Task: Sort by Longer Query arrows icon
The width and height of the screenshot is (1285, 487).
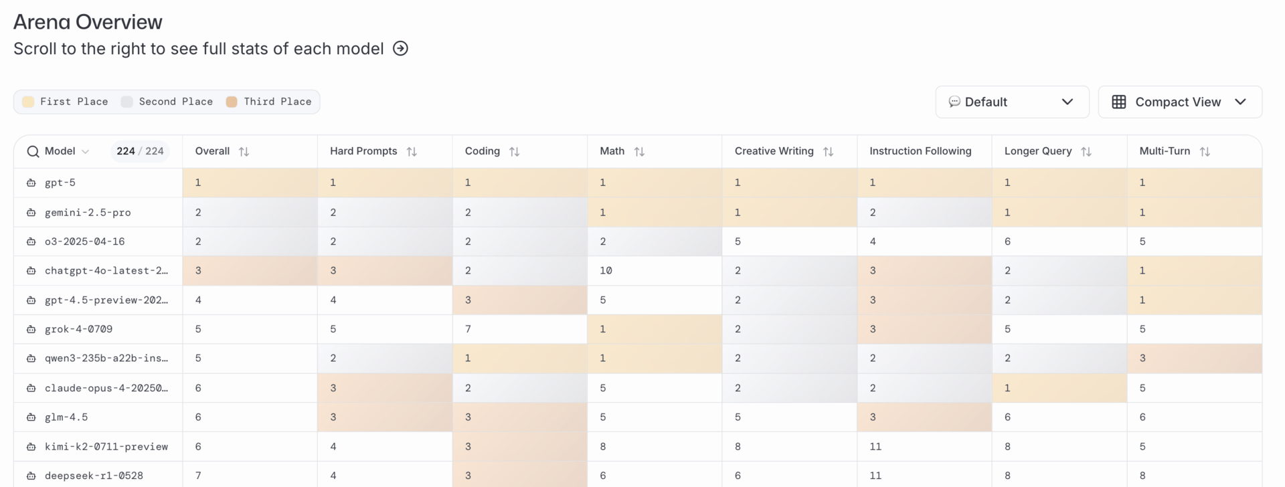Action: pos(1086,152)
